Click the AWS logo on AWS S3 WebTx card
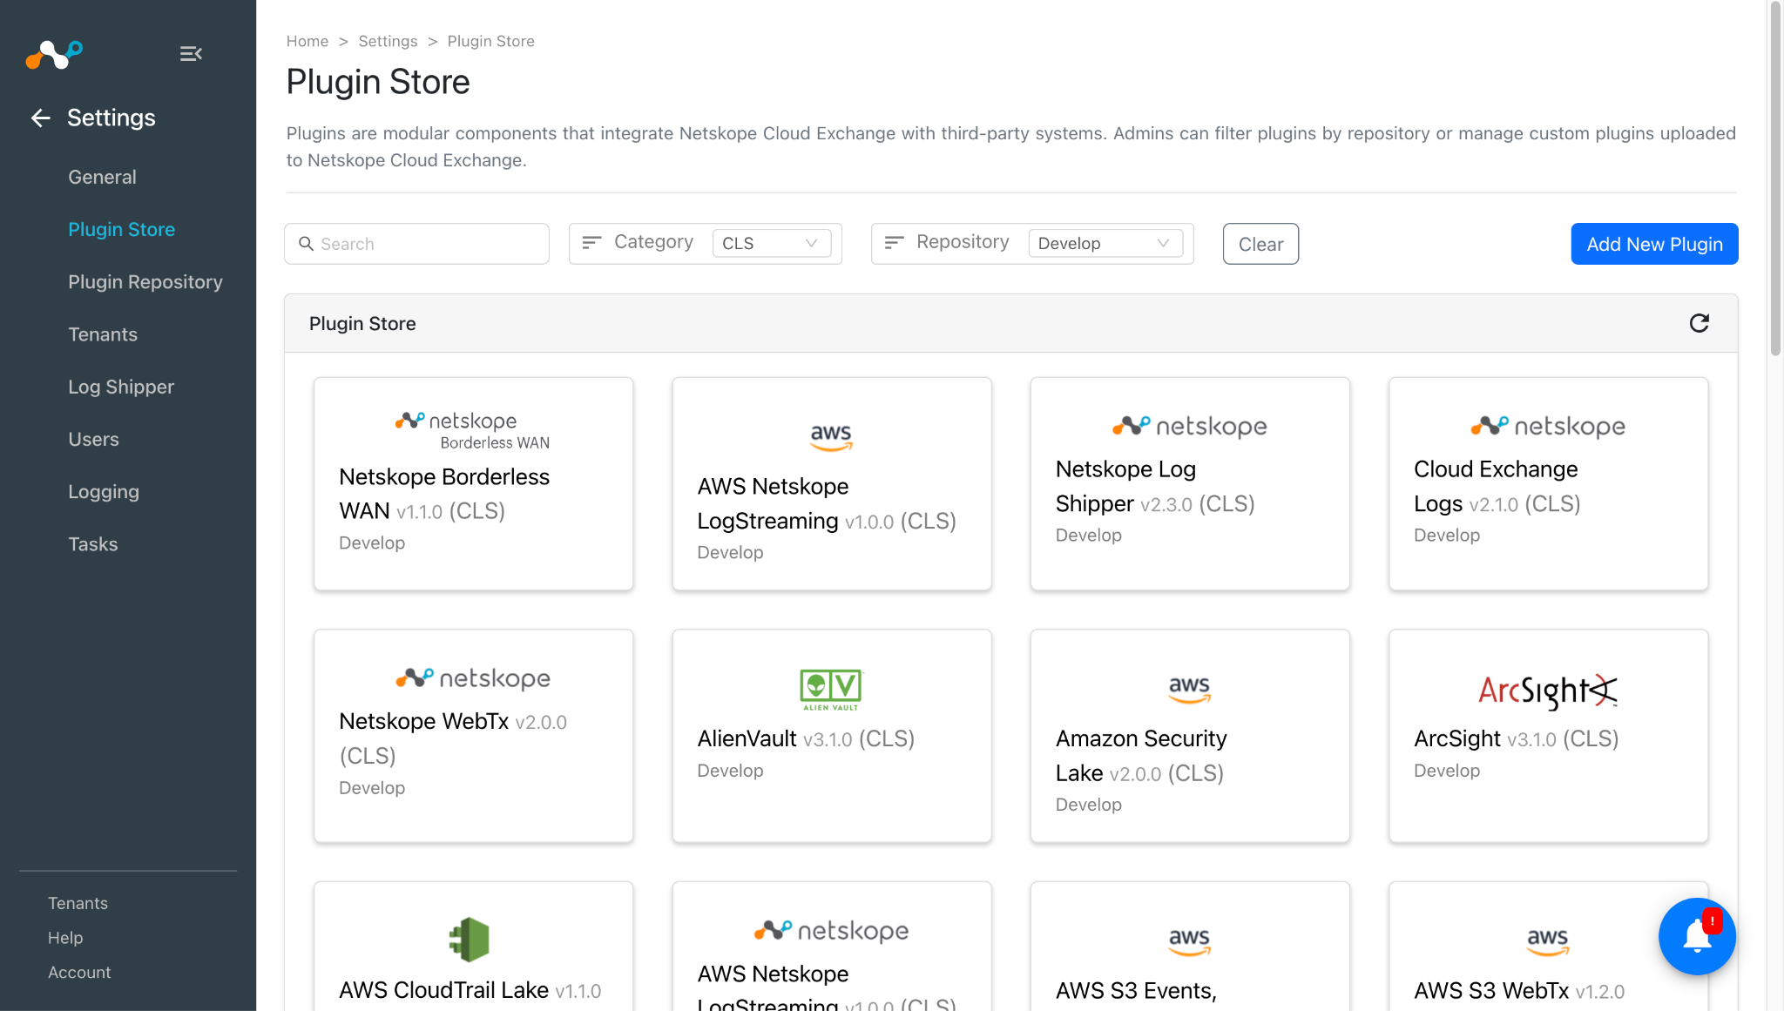The height and width of the screenshot is (1011, 1784). (1548, 942)
